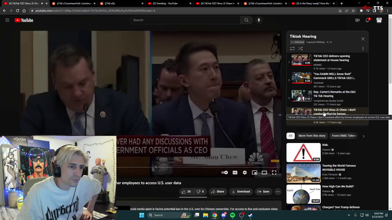Open the YouTube account avatar menu
The width and height of the screenshot is (392, 220).
(379, 20)
